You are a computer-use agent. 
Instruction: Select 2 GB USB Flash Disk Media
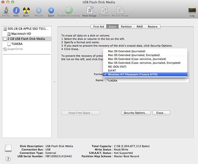[x=27, y=39]
